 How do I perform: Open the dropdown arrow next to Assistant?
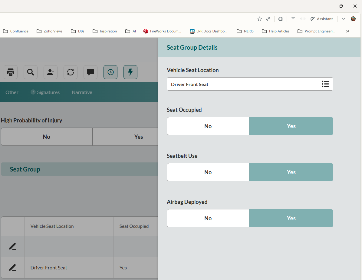tap(344, 19)
